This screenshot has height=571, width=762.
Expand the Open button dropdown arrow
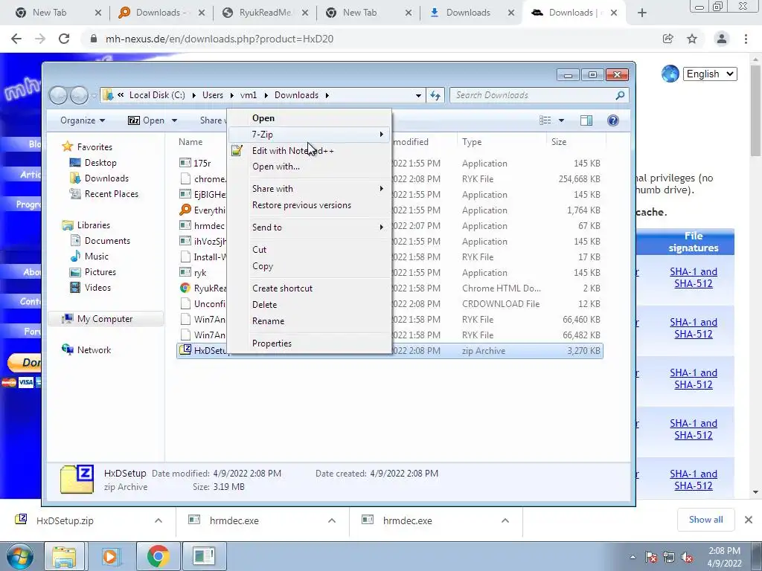(174, 120)
